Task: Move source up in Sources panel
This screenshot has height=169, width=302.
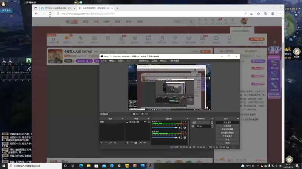Action: (x=140, y=143)
